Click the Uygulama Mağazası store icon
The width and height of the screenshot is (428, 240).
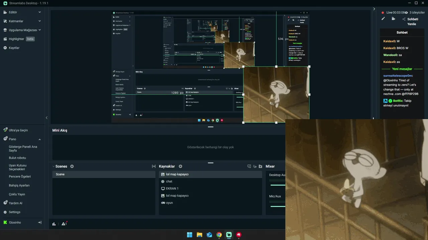[x=5, y=30]
